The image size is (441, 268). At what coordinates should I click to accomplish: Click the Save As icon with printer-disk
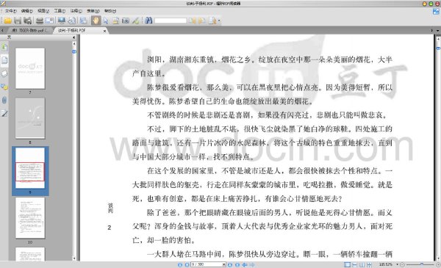28,21
